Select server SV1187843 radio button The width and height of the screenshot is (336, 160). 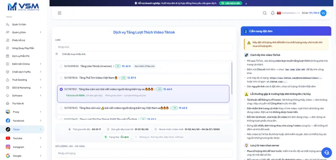pos(61,108)
